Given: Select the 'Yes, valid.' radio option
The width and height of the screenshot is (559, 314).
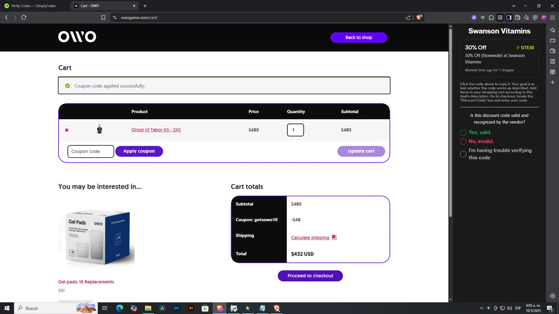Looking at the screenshot, I should pos(463,132).
